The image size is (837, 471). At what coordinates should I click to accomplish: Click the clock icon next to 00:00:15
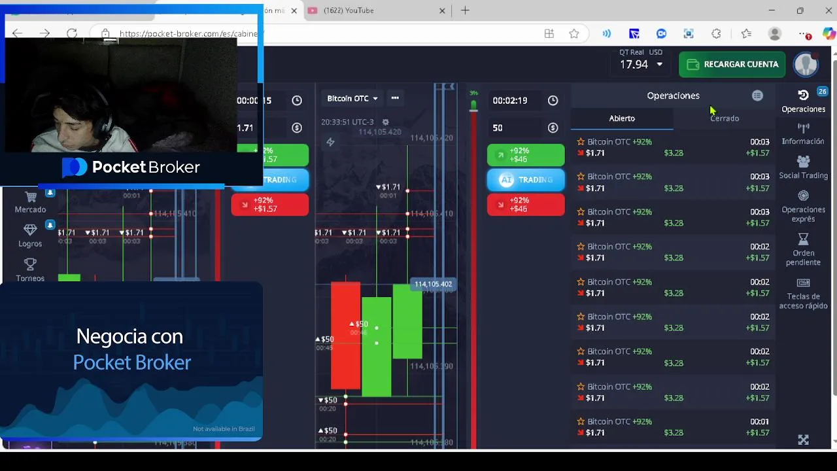tap(297, 100)
